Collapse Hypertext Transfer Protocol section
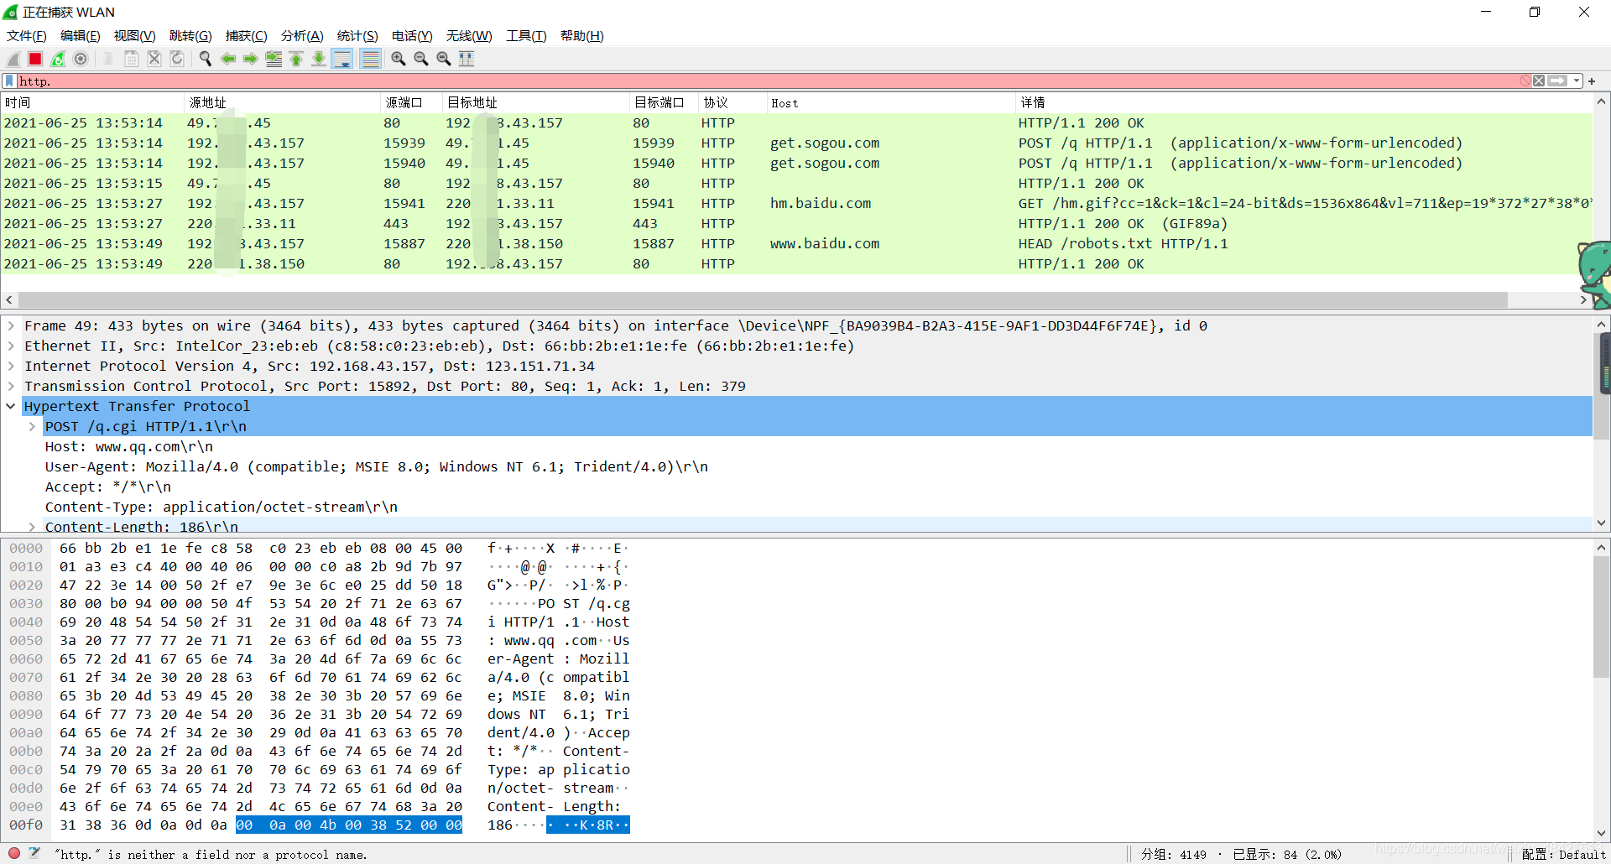 click(11, 406)
